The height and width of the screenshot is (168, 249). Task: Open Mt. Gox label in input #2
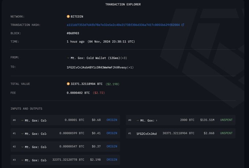(36, 147)
